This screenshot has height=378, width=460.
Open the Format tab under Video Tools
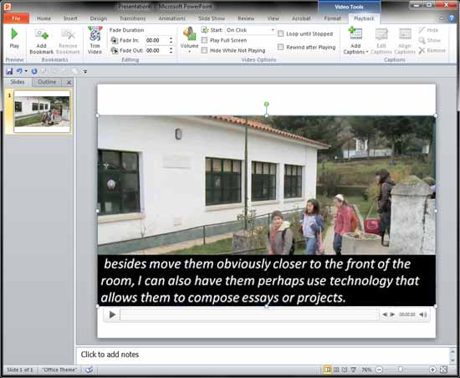click(332, 18)
